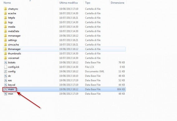Click the 11 KB size of config
Viewport: 177px width, 121px height.
tap(122, 71)
